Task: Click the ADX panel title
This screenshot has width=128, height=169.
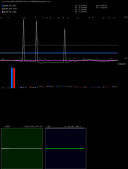Action: 49,126
